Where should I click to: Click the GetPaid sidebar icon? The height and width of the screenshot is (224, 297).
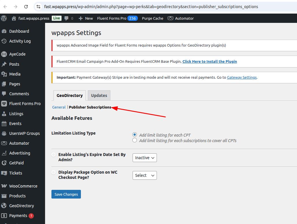(x=4, y=163)
